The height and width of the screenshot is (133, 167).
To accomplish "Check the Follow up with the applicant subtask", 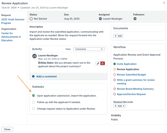I will tap(33, 102).
